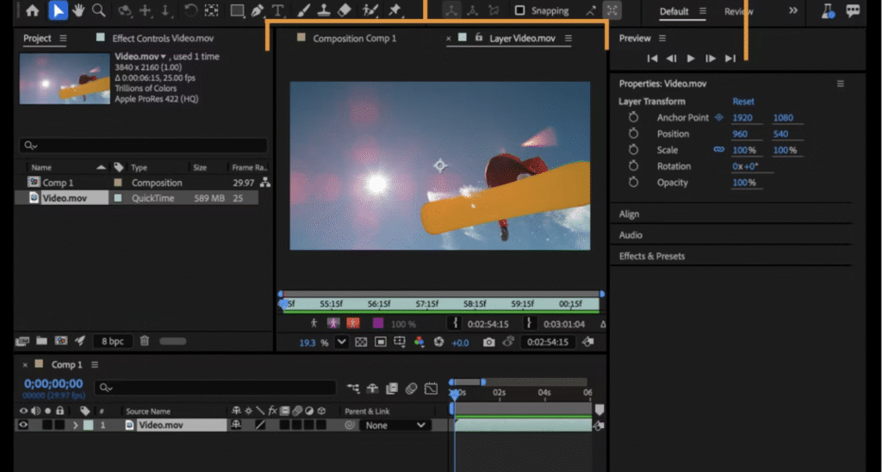Step back one frame in Preview
This screenshot has width=882, height=472.
tap(671, 58)
